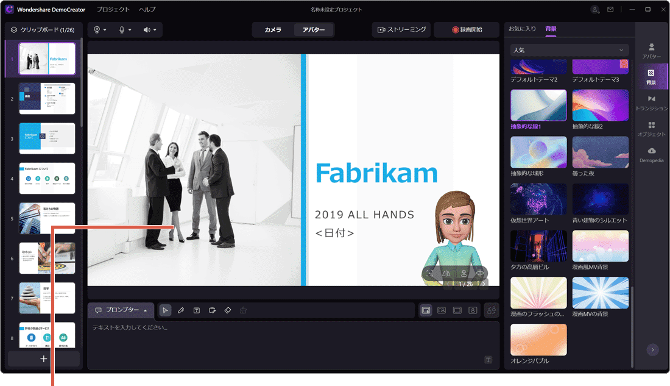Open the プロジェクト menu
The width and height of the screenshot is (670, 386).
click(111, 9)
